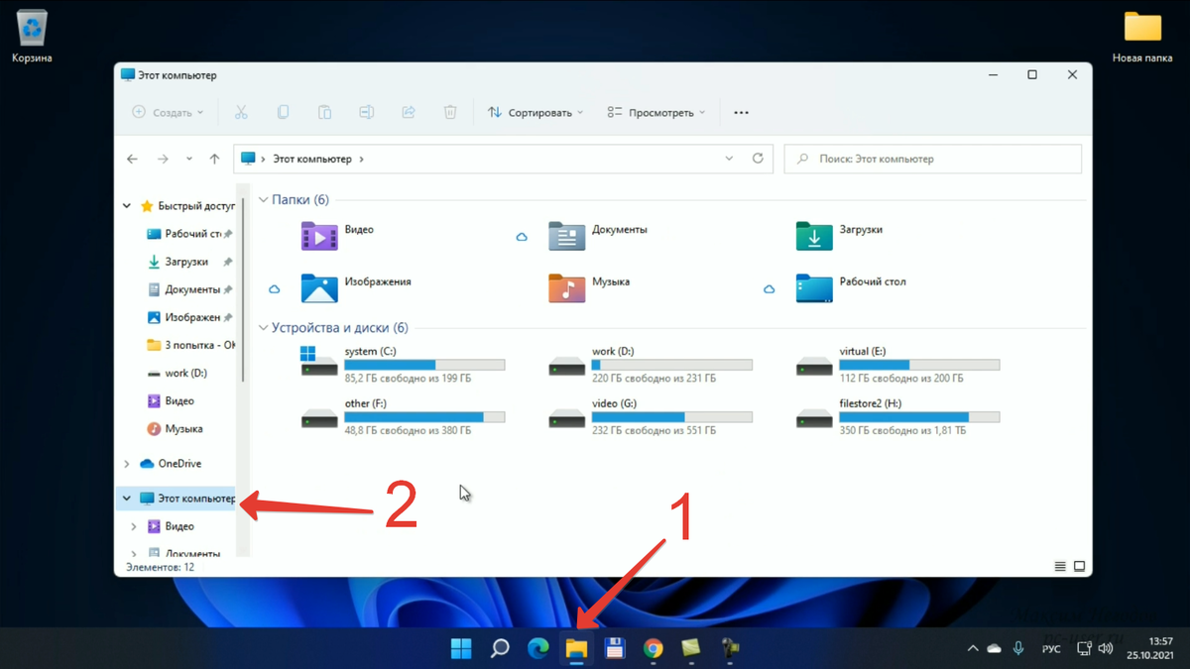
Task: Select the system (C:) drive
Action: tap(403, 365)
